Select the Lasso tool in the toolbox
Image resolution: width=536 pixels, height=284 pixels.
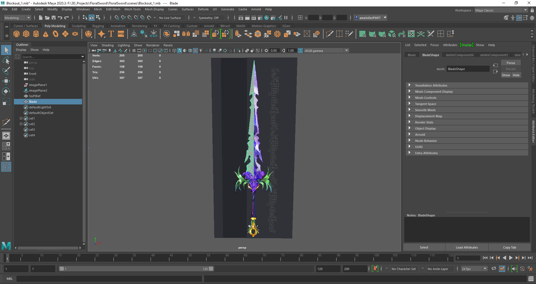click(6, 60)
